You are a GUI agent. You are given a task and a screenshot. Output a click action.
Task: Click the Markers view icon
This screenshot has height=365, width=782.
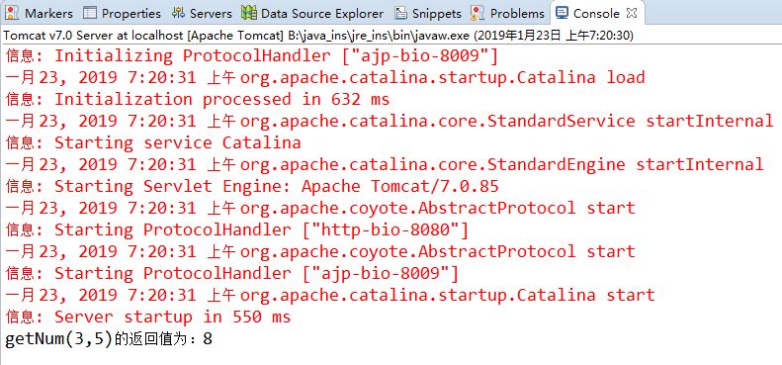(x=12, y=13)
